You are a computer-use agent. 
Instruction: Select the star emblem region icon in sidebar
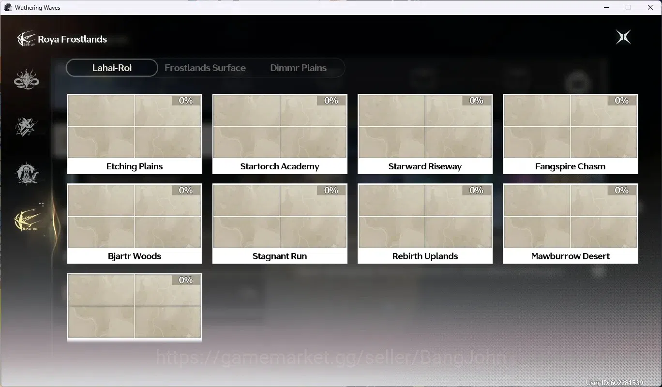(26, 126)
